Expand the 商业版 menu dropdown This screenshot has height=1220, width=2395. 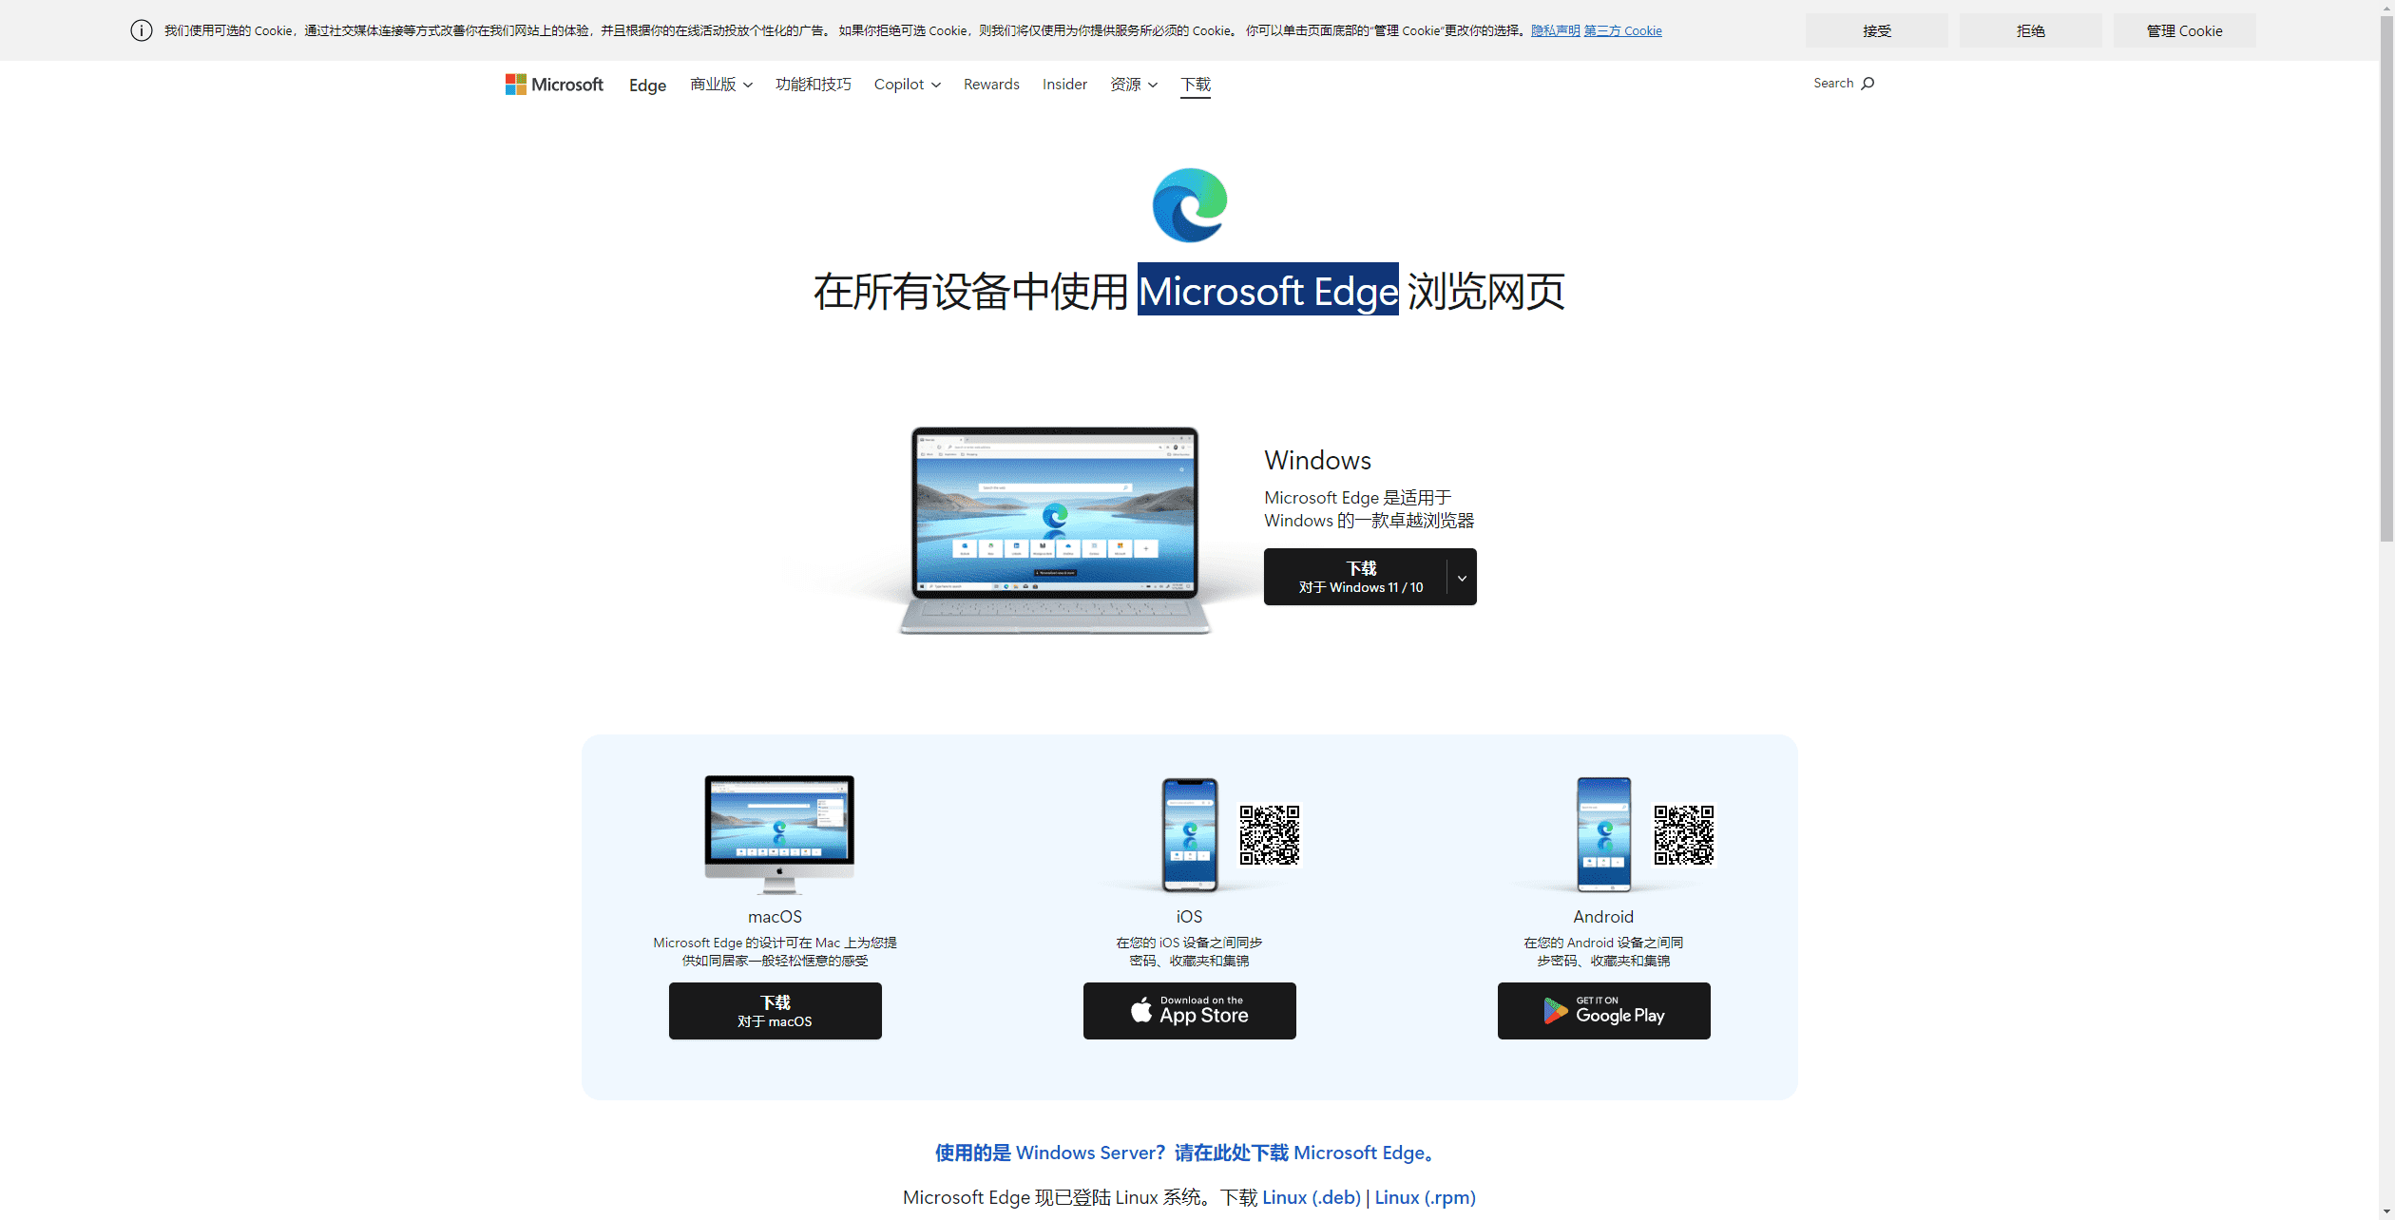click(720, 84)
